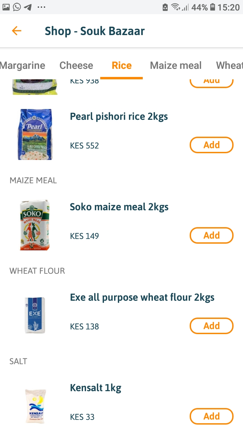This screenshot has width=243, height=432.
Task: Add Kensalt 1kg to cart
Action: point(212,416)
